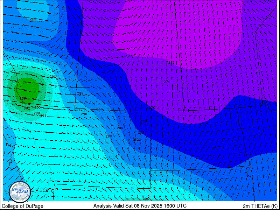Select the 304 contour label
This screenshot has height=210, width=280.
27,104
